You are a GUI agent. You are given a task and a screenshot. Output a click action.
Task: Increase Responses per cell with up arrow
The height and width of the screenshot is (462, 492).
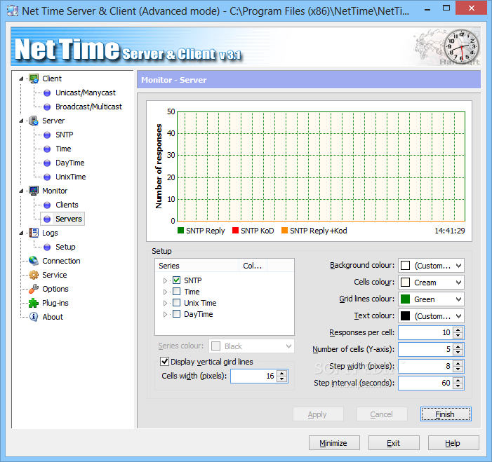click(x=458, y=329)
